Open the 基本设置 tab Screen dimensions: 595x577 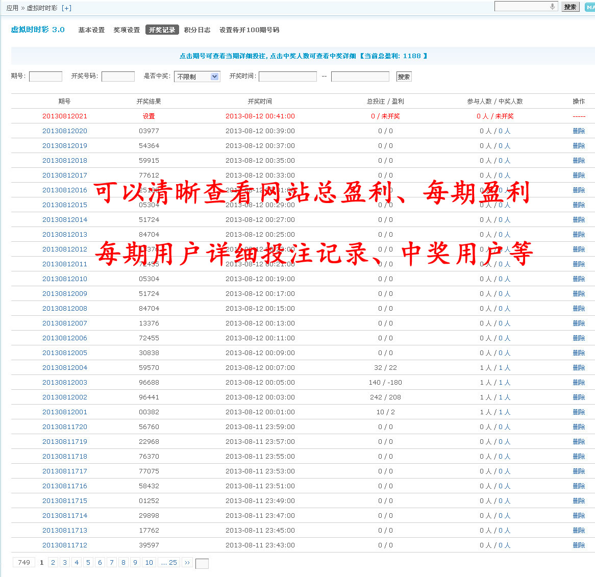click(x=91, y=30)
